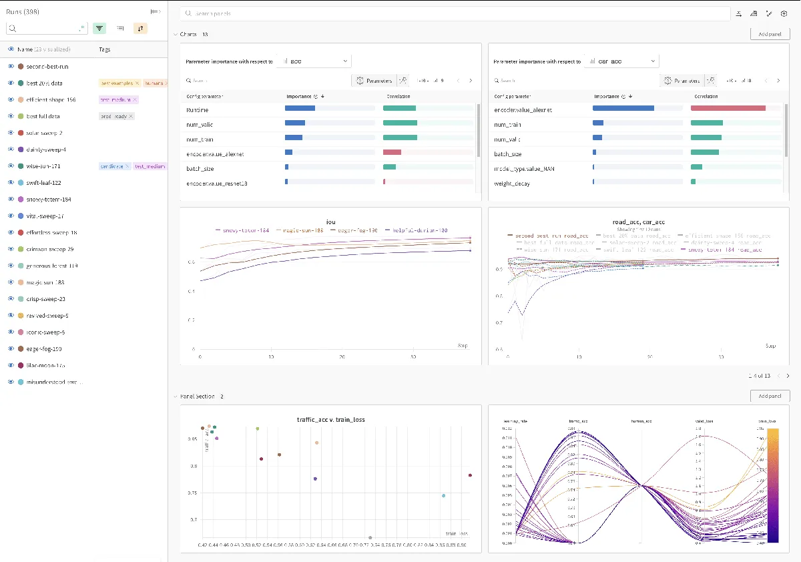The height and width of the screenshot is (562, 801).
Task: Click the third icon right of Search panels
Action: coord(769,13)
